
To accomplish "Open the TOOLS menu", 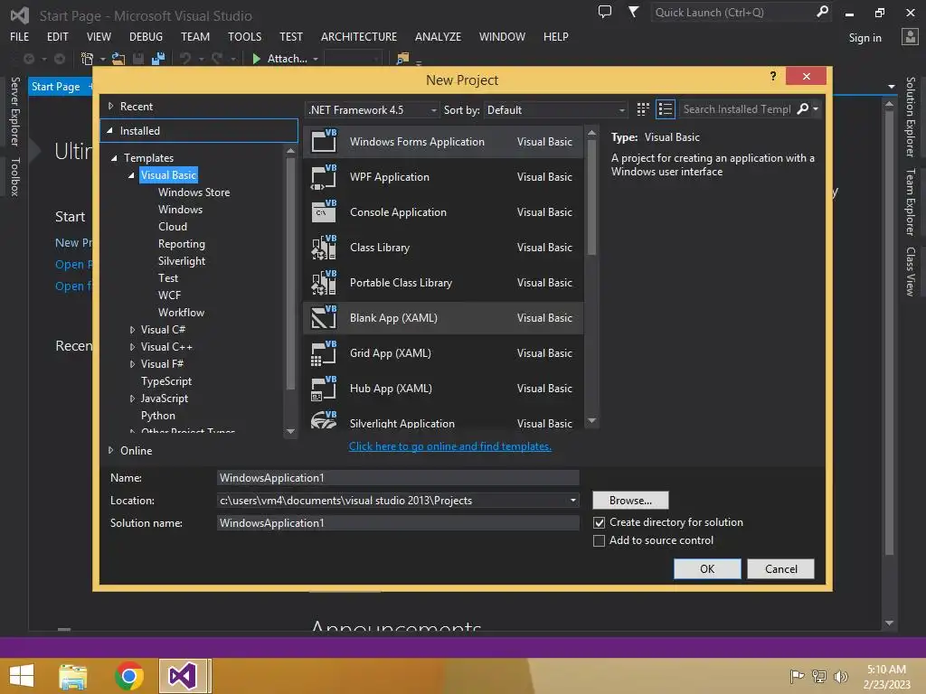I will tap(244, 36).
